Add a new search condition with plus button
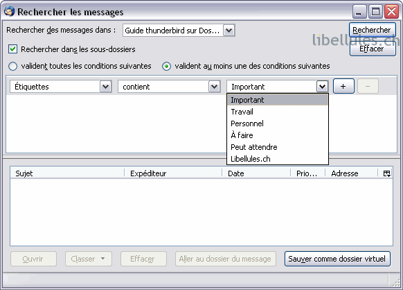This screenshot has width=403, height=290. coord(343,86)
